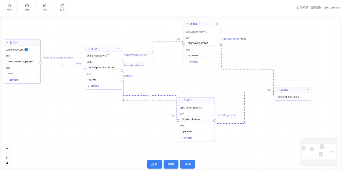This screenshot has height=170, width=342.
Task: Zoom in the canvas with plus icon
Action: coord(7,148)
